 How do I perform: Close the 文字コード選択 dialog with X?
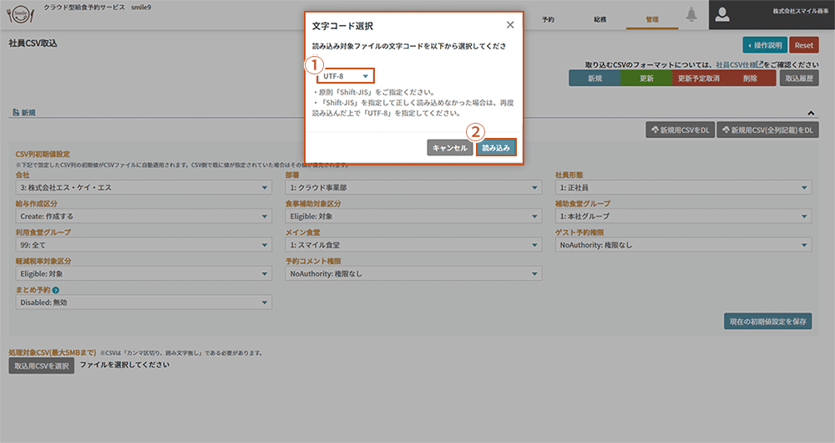[x=510, y=25]
